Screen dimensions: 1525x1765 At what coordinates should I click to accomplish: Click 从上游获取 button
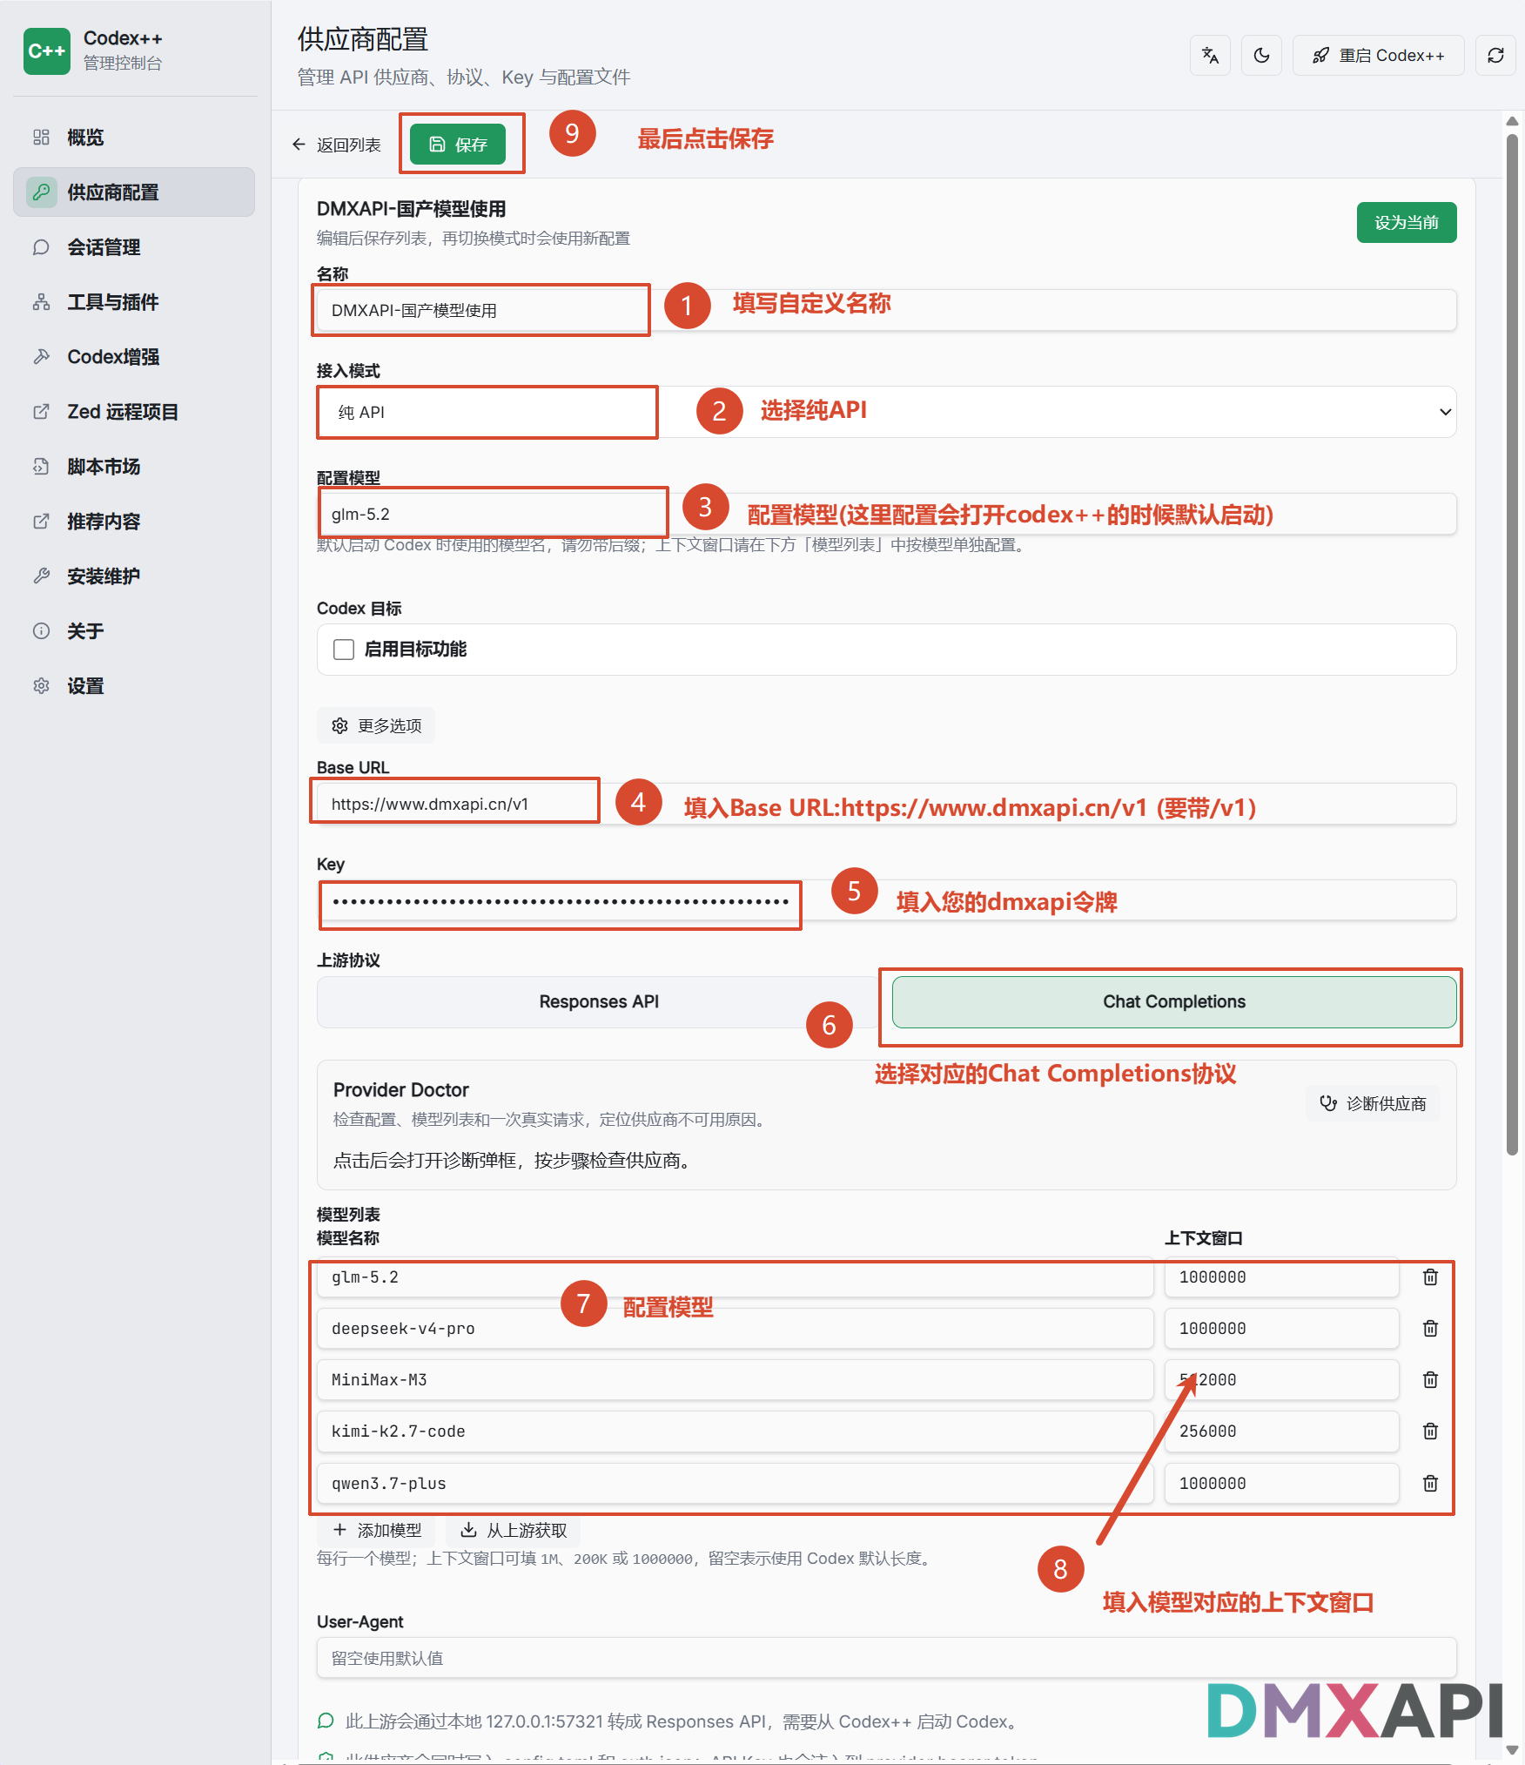(513, 1531)
